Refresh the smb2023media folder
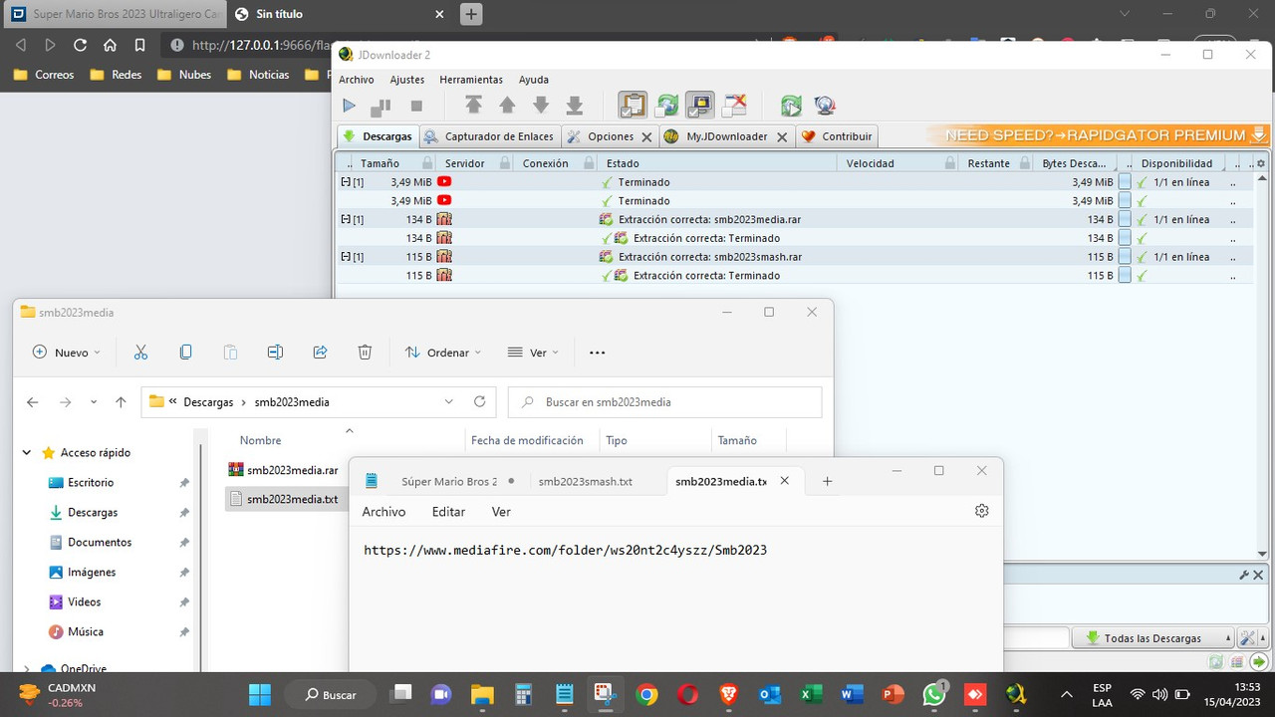 [479, 402]
